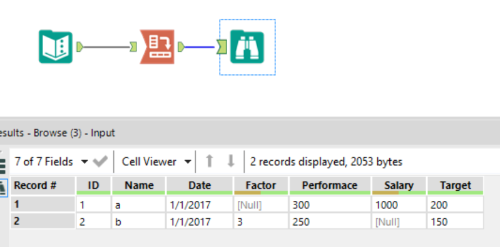Select Target cell with value 200
This screenshot has height=249, width=500.
[456, 205]
